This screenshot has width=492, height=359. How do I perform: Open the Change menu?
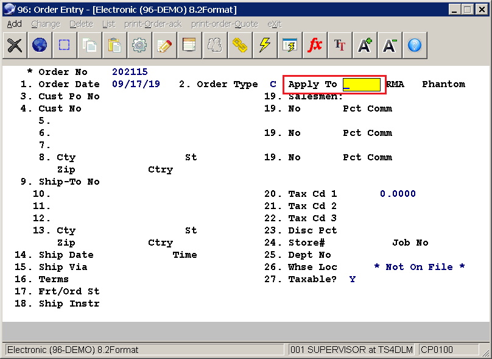pyautogui.click(x=46, y=24)
